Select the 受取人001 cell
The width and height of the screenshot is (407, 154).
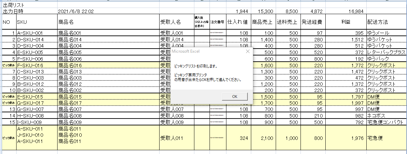pyautogui.click(x=176, y=33)
